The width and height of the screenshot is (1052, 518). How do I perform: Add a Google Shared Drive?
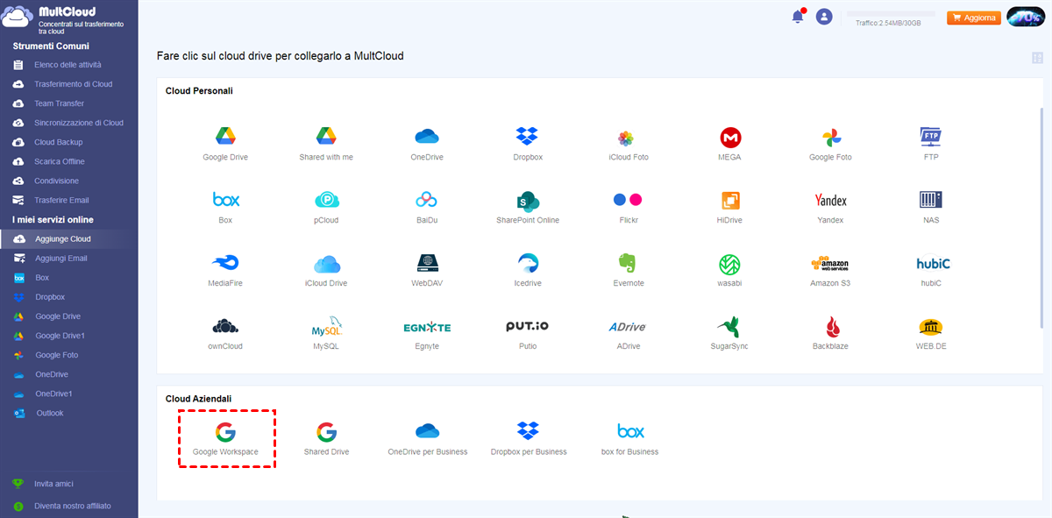coord(326,431)
